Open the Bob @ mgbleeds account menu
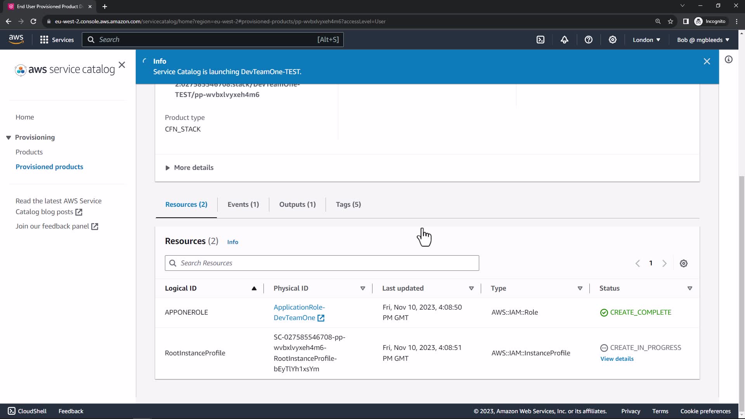The image size is (745, 419). (x=703, y=40)
